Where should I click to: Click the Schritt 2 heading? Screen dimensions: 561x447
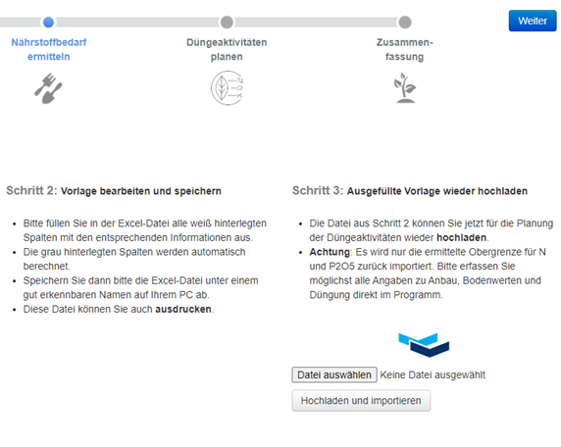[x=114, y=190]
